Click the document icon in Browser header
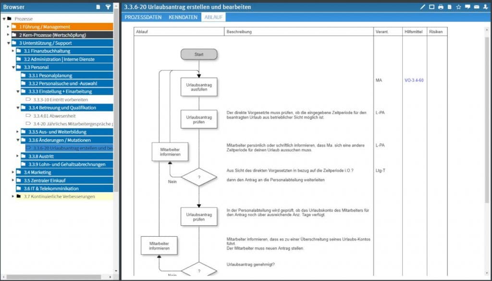Image resolution: width=492 pixels, height=281 pixels. coord(98,7)
